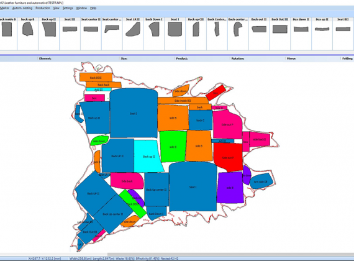Select the Seat LR II part thumbnail
This screenshot has width=354, height=261.
pos(133,29)
